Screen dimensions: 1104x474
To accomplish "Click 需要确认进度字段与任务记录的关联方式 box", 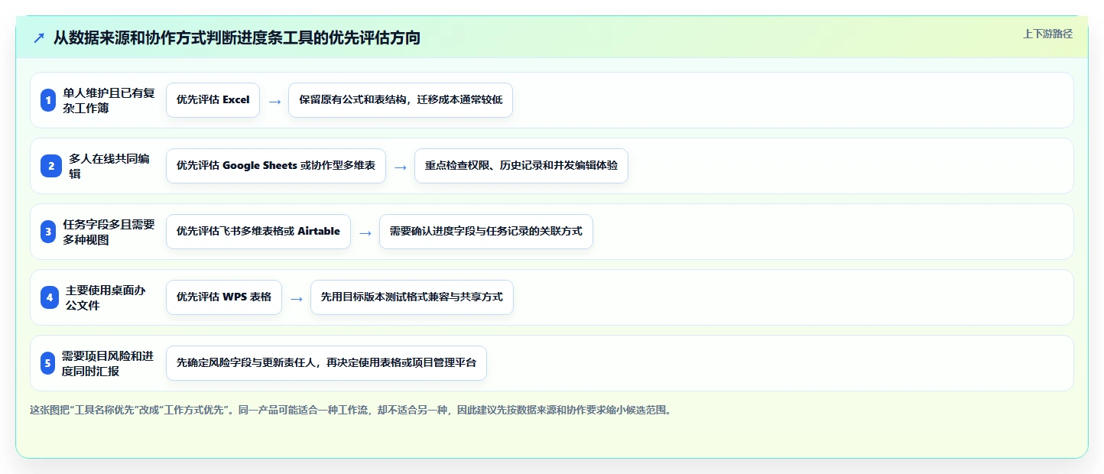I will coord(486,232).
